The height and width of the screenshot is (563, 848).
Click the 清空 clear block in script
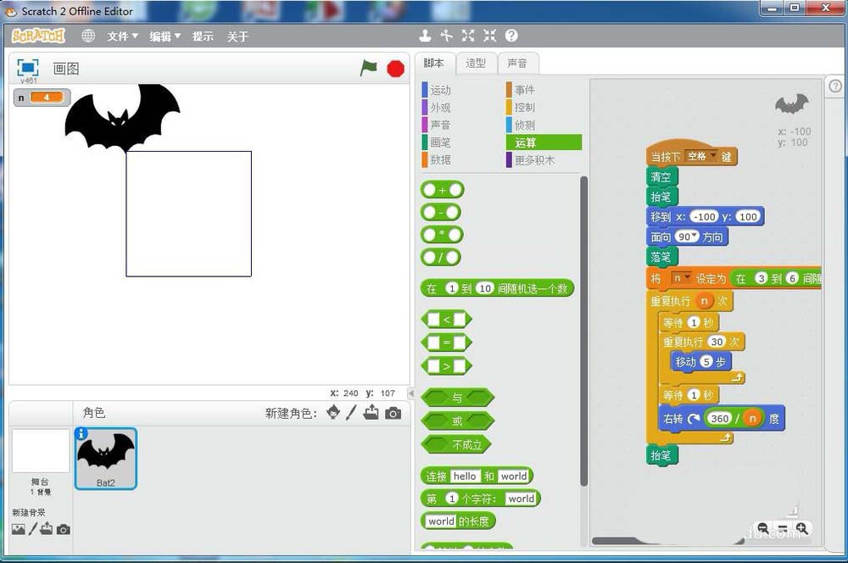pos(661,177)
